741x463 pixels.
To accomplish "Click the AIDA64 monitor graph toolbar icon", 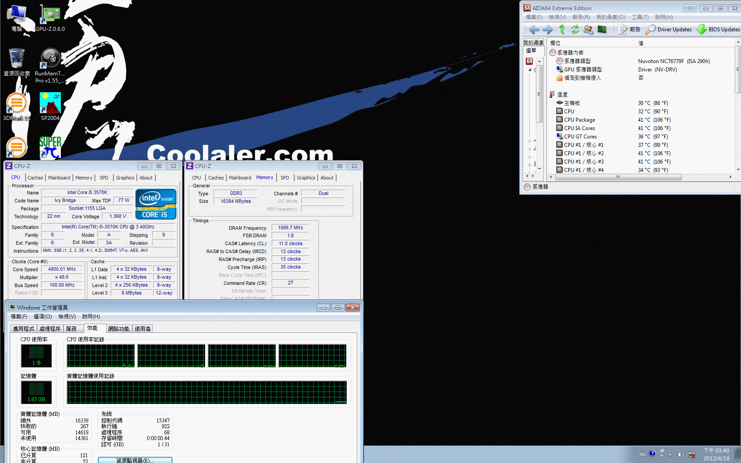I will click(x=602, y=30).
